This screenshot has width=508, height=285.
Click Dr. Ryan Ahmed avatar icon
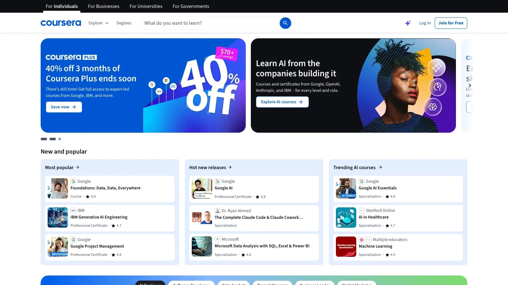click(x=217, y=211)
